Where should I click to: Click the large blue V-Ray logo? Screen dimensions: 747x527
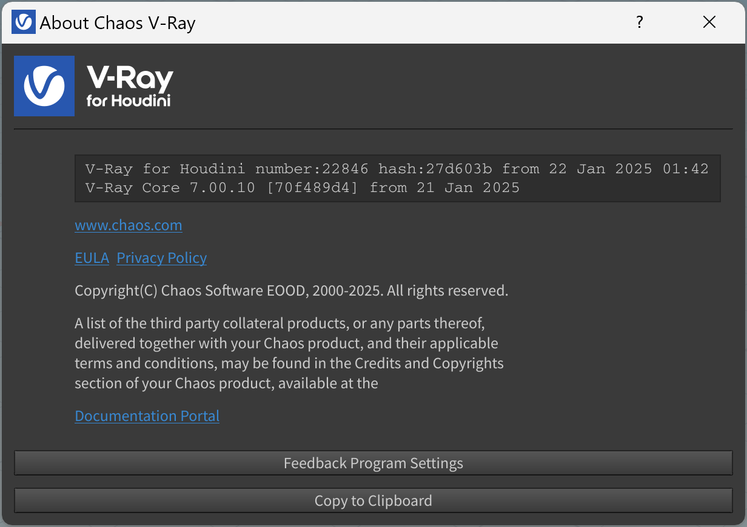point(44,86)
